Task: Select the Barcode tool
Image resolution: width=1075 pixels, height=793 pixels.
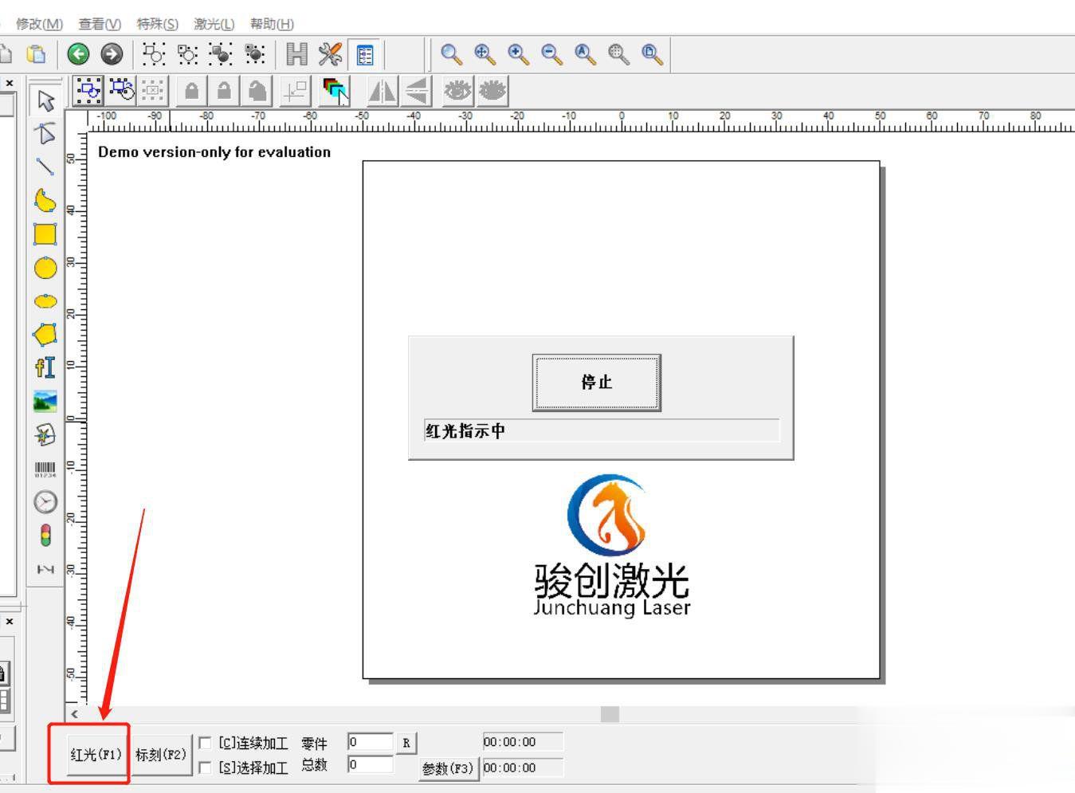Action: pos(45,469)
